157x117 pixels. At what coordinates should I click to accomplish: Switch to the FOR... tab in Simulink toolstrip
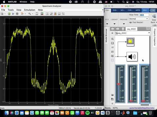point(130,10)
